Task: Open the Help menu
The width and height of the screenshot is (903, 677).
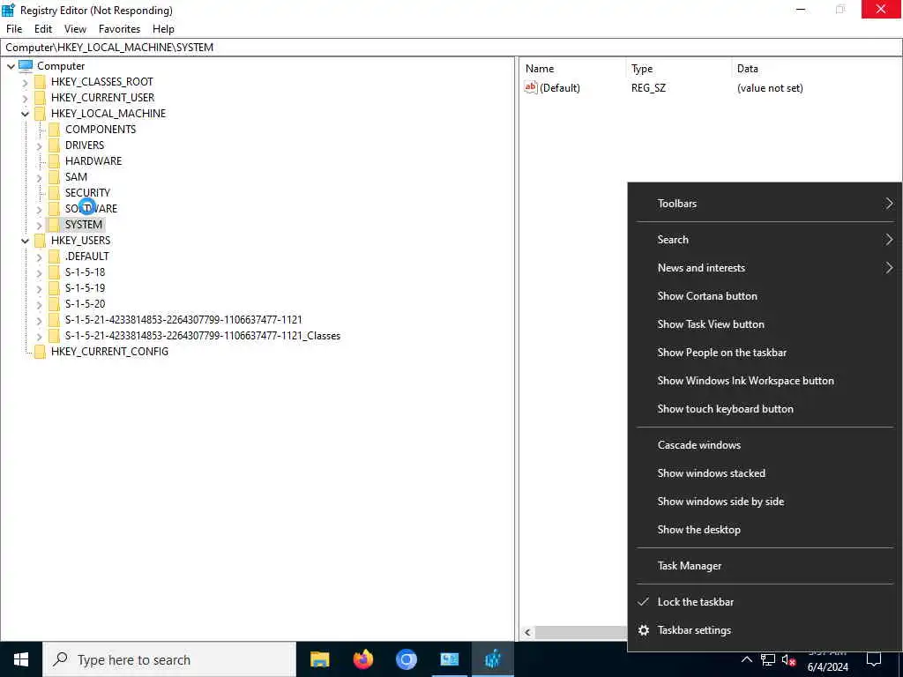Action: click(x=163, y=29)
